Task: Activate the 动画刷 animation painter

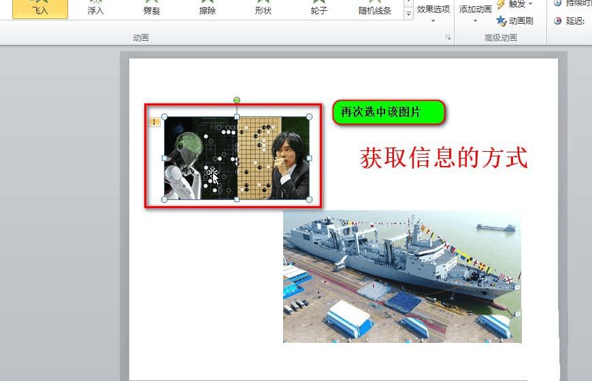Action: 514,21
